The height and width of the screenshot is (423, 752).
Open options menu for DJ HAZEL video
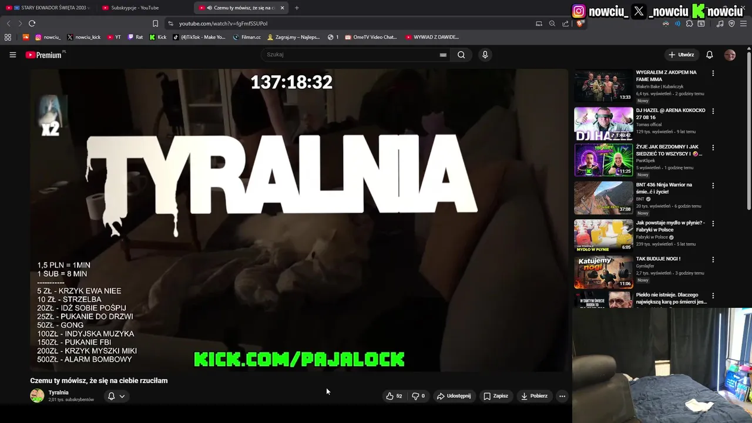pos(713,111)
